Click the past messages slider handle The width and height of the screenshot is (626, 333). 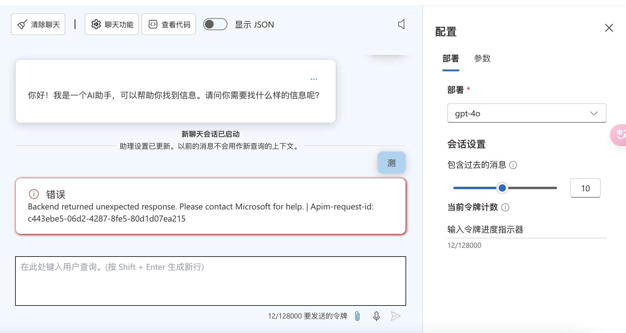click(x=502, y=188)
